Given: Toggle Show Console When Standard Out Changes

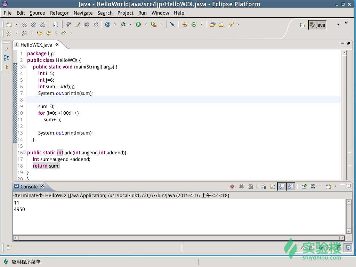Looking at the screenshot, I should click(x=282, y=187).
